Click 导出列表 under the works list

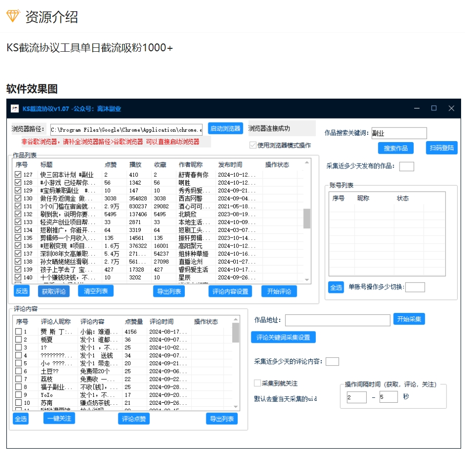coord(169,291)
